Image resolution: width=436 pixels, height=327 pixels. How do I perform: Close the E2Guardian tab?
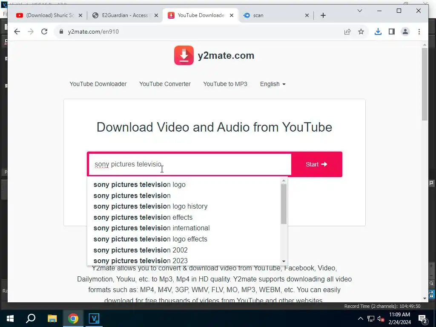156,15
